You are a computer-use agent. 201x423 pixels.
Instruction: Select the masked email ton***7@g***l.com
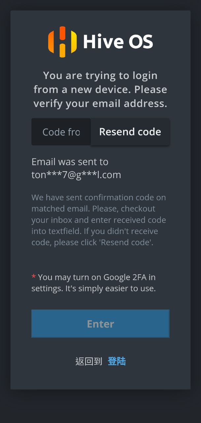(x=76, y=175)
